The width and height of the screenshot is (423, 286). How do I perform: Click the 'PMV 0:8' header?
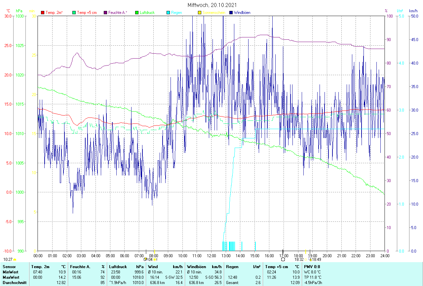click(312, 266)
